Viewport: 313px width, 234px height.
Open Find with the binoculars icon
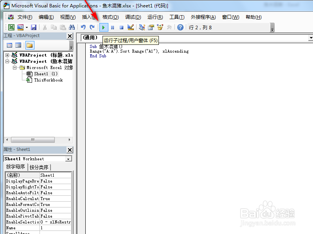pyautogui.click(x=72, y=27)
